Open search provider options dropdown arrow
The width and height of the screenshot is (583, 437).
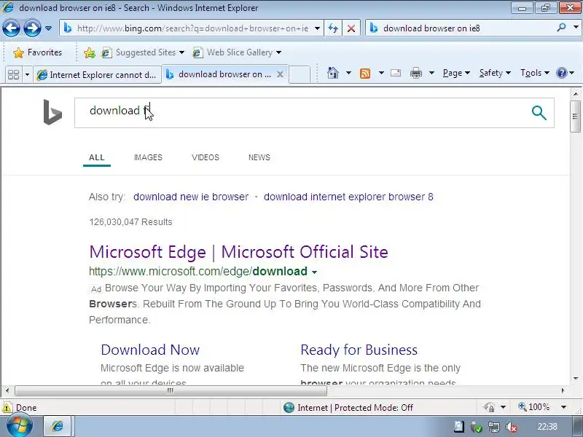576,28
